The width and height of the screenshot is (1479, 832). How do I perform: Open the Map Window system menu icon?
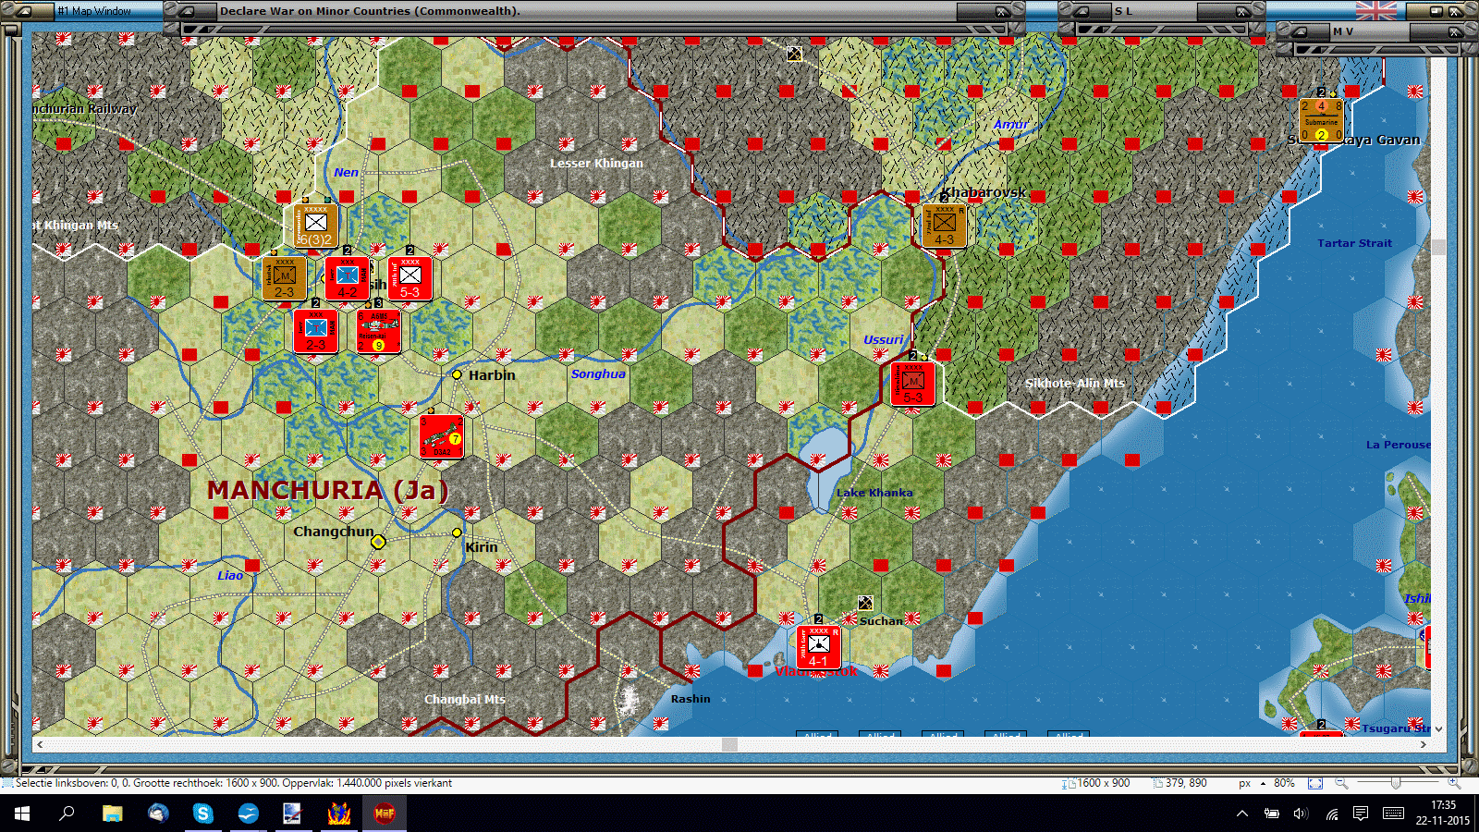pyautogui.click(x=26, y=11)
